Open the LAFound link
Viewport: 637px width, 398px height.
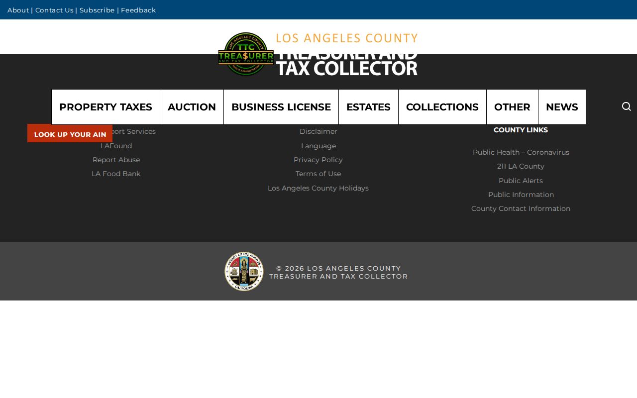point(116,146)
